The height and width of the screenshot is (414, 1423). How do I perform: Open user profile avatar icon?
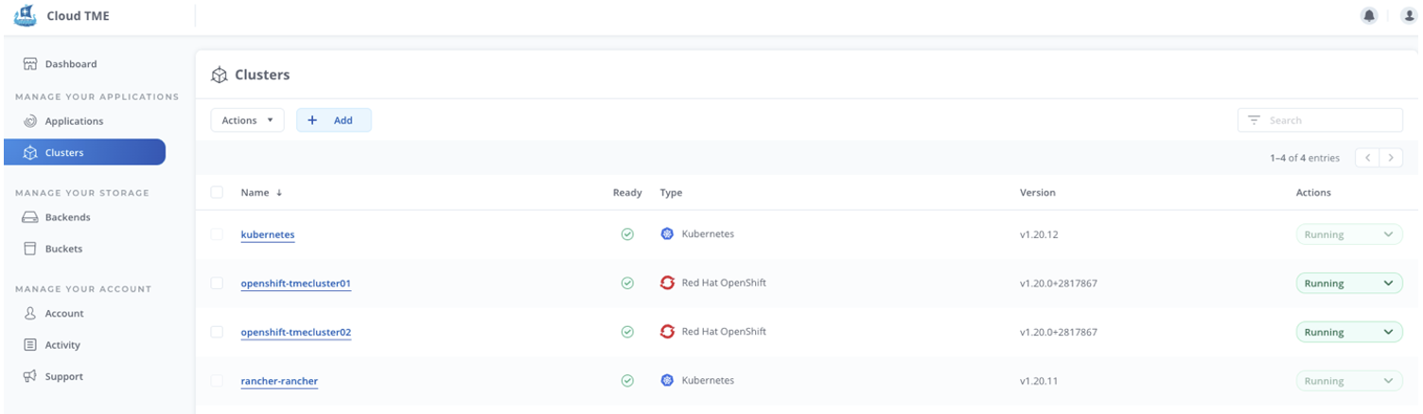[1409, 15]
